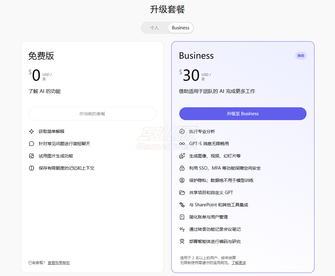This screenshot has height=276, width=335.
Task: Click the folder icon for 共享项目和自定义 GPT
Action: point(182,193)
